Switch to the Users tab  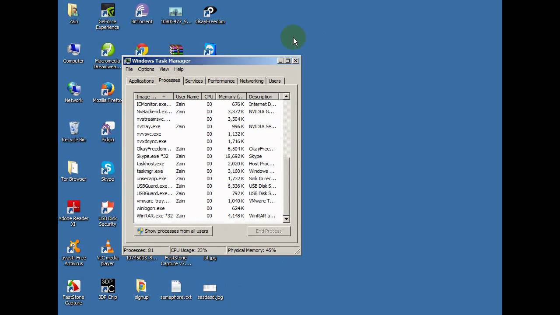click(275, 81)
